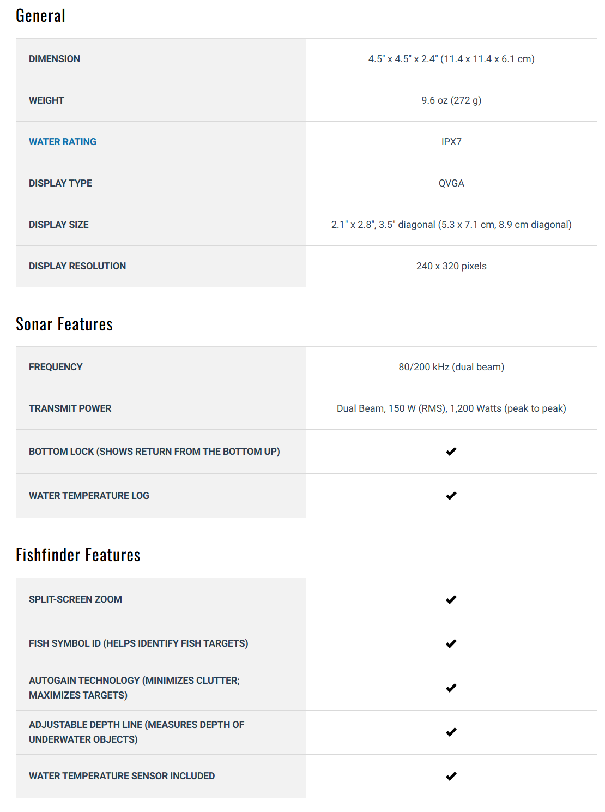Image resolution: width=605 pixels, height=812 pixels.
Task: Click the General section heading
Action: click(x=41, y=16)
